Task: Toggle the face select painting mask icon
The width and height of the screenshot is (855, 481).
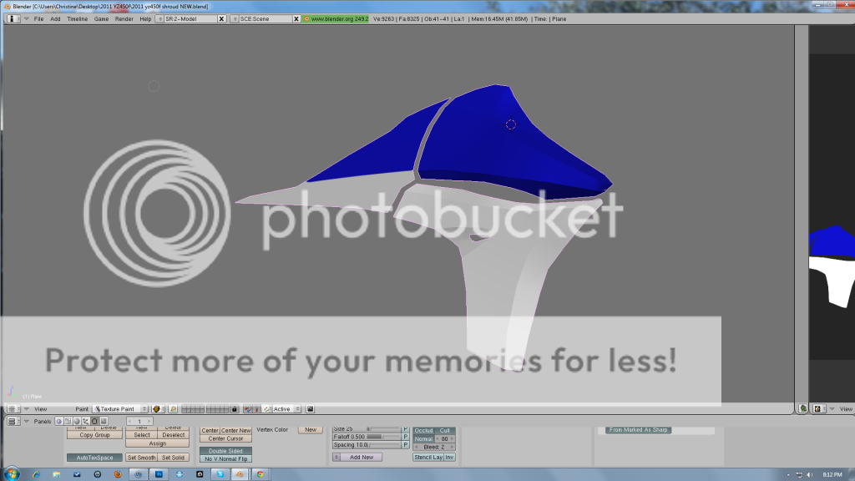Action: [173, 409]
